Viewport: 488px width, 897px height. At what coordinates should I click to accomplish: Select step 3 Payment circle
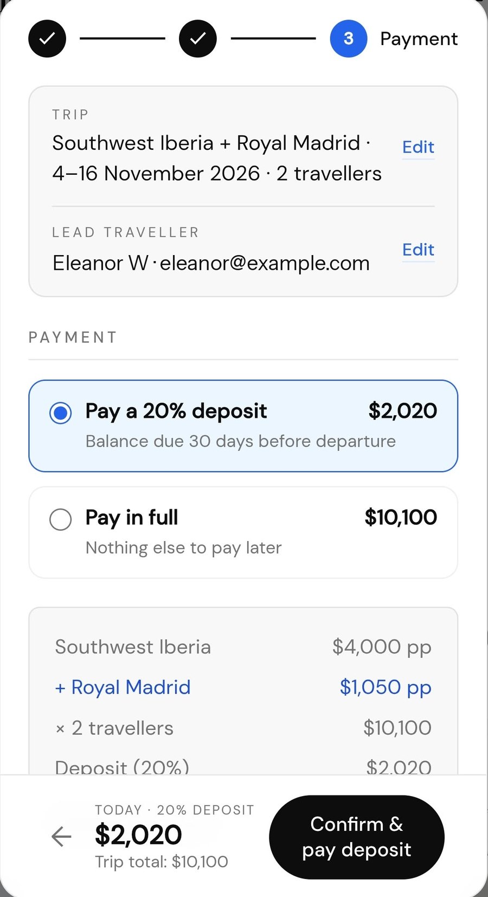[x=349, y=39]
